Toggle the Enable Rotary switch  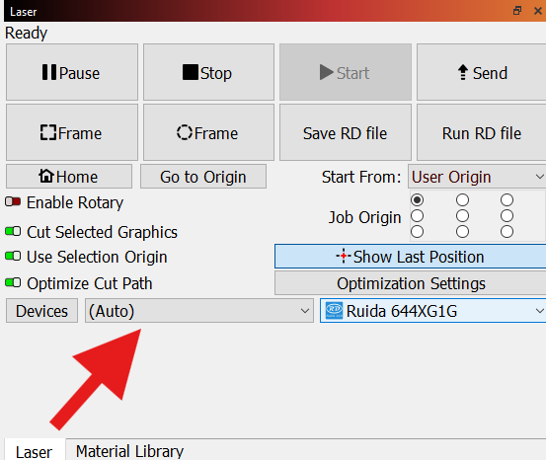tap(13, 202)
